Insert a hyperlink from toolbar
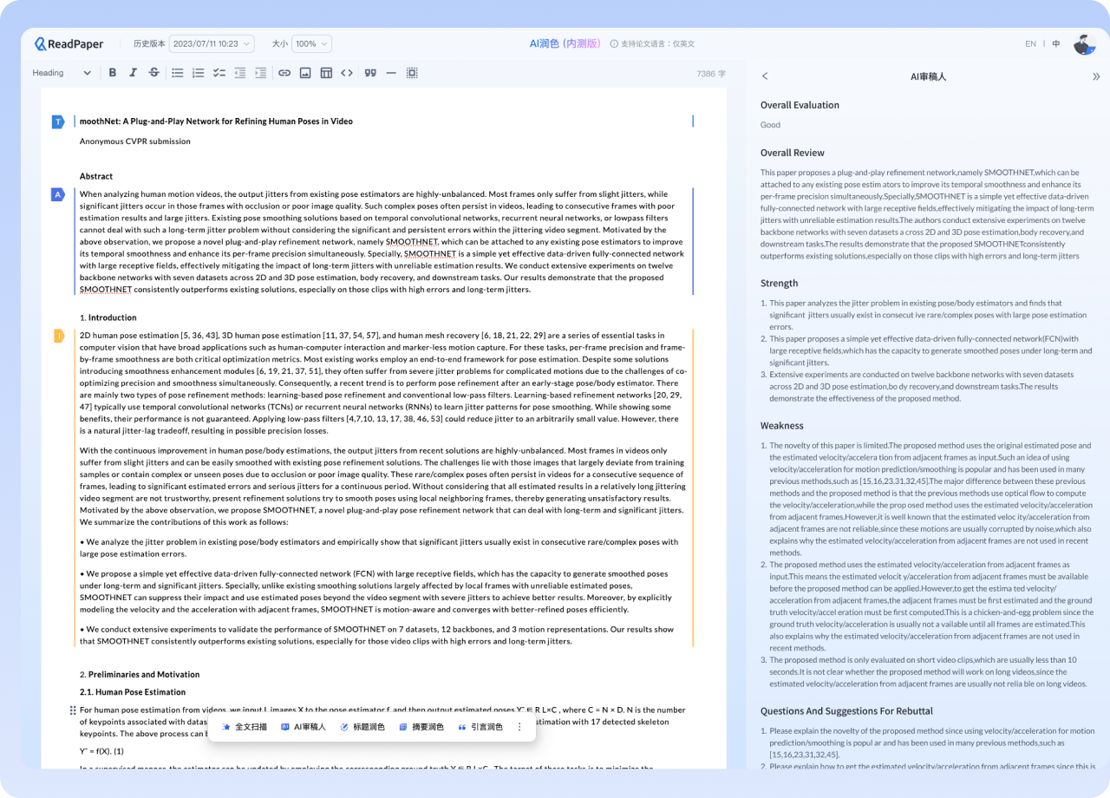Screen dimensions: 1110x798 click(284, 73)
